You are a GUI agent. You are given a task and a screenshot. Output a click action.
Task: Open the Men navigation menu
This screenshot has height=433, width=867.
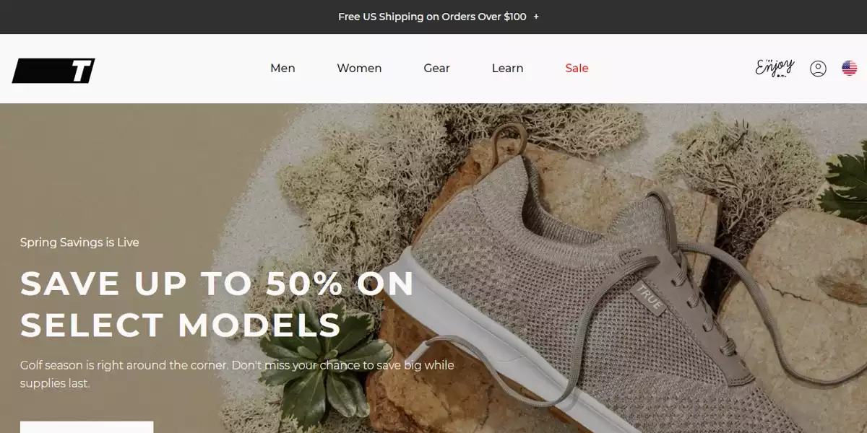point(282,68)
